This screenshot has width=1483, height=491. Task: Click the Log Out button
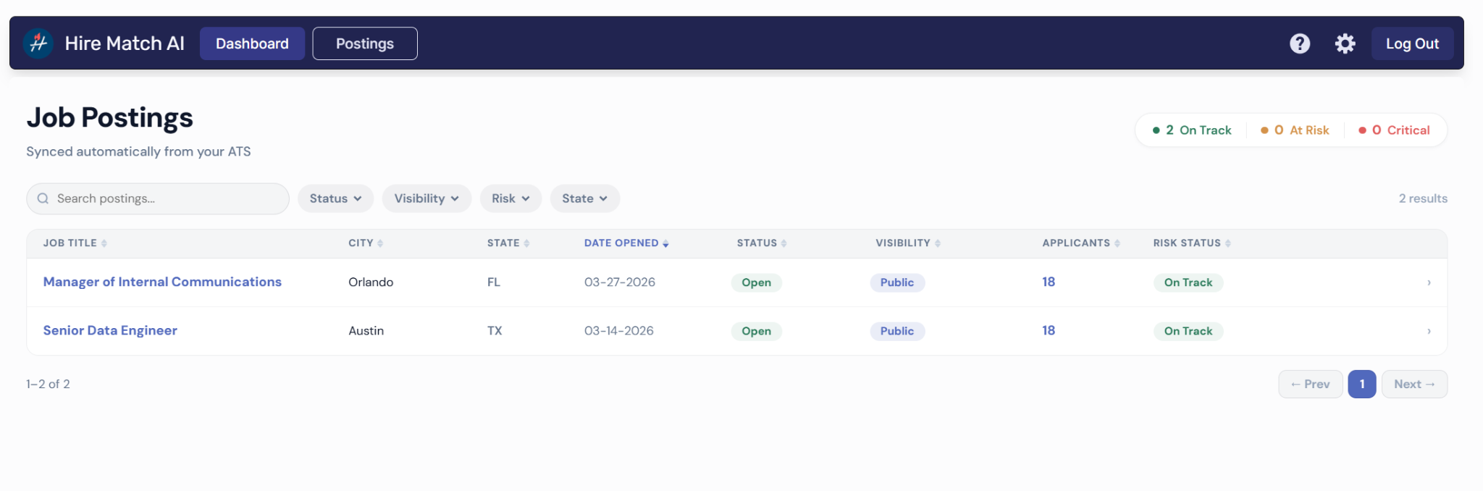point(1412,43)
